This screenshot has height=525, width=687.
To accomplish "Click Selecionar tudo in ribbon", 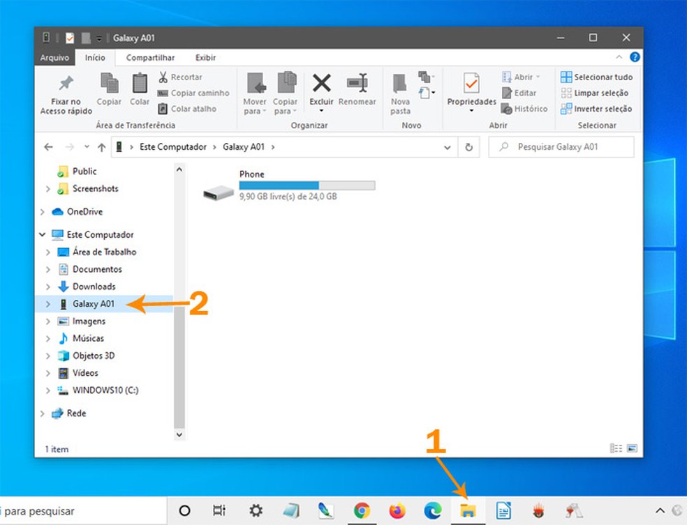I will coord(597,77).
